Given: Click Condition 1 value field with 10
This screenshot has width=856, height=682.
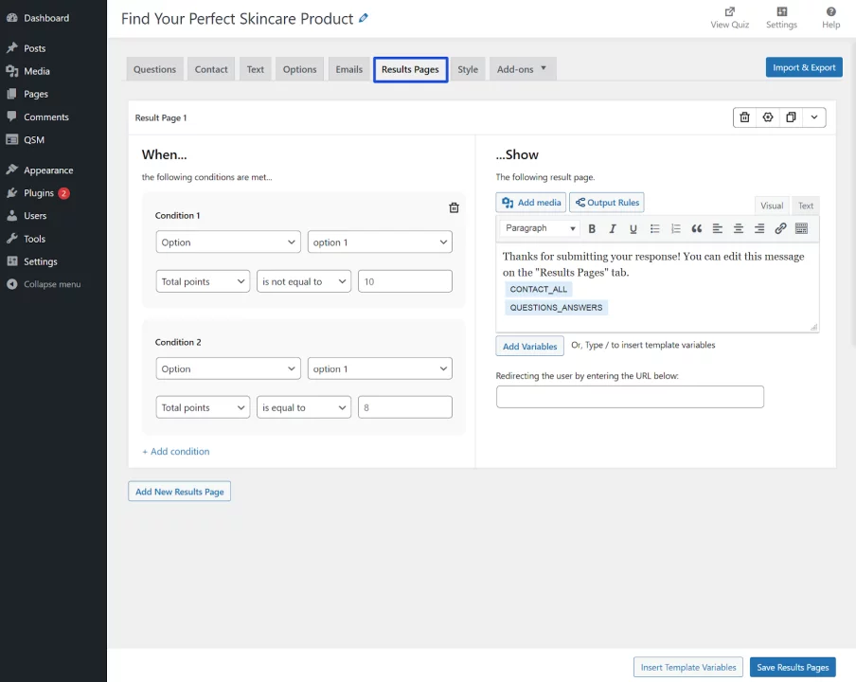Looking at the screenshot, I should point(404,281).
